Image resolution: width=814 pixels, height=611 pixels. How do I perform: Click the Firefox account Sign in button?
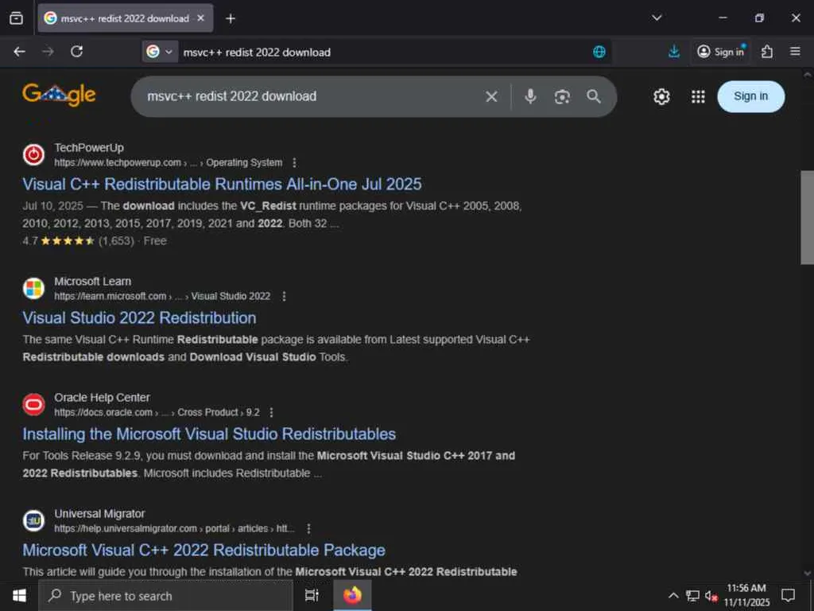click(720, 52)
